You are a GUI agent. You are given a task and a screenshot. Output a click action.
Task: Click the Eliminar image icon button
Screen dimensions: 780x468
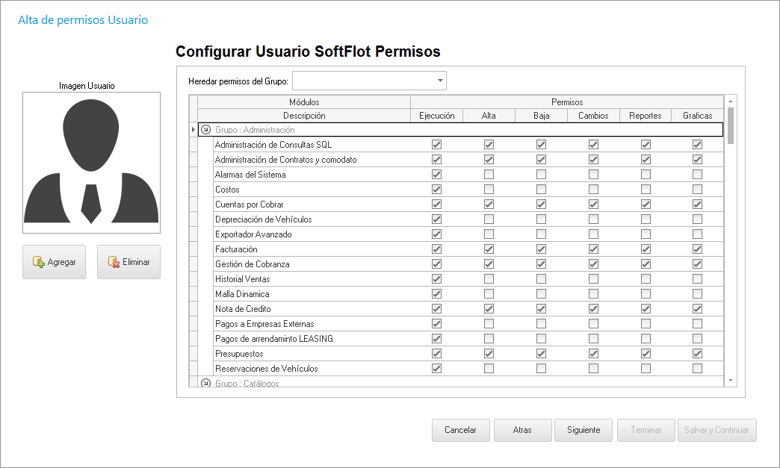click(129, 262)
